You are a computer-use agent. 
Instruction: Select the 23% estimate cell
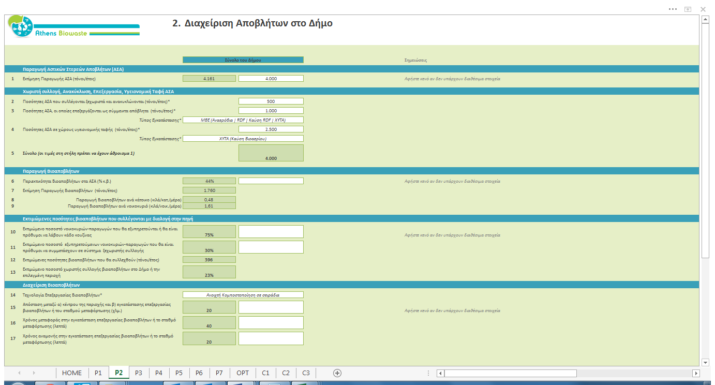click(210, 272)
